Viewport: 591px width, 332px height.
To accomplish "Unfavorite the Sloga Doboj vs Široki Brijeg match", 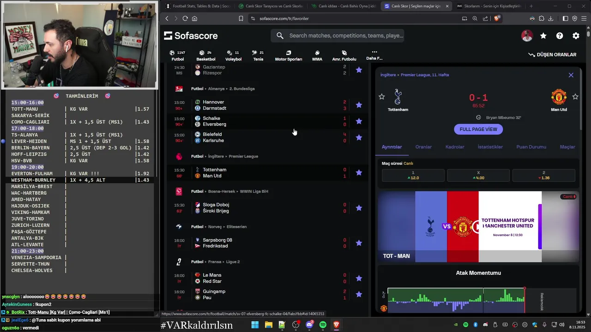I will pos(359,208).
